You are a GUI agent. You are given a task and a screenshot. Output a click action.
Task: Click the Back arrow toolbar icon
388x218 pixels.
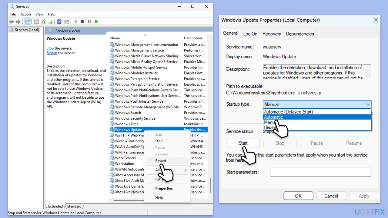point(11,21)
